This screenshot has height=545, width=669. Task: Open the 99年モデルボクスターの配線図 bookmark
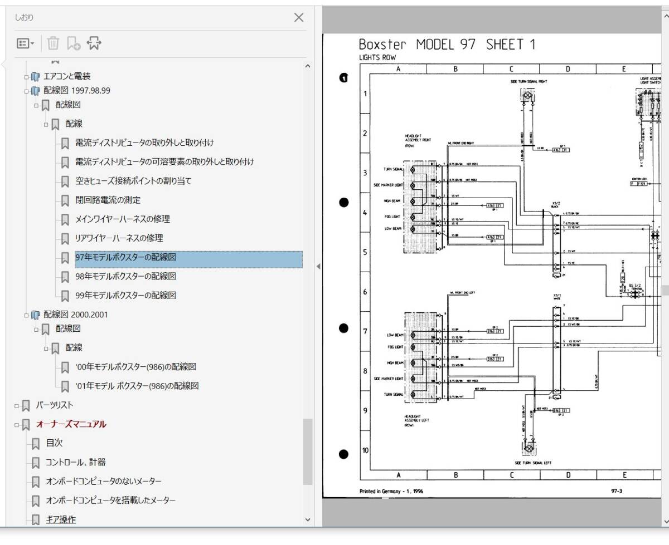(126, 296)
